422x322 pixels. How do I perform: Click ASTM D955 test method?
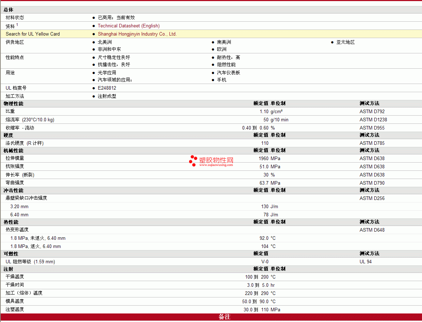(372, 128)
